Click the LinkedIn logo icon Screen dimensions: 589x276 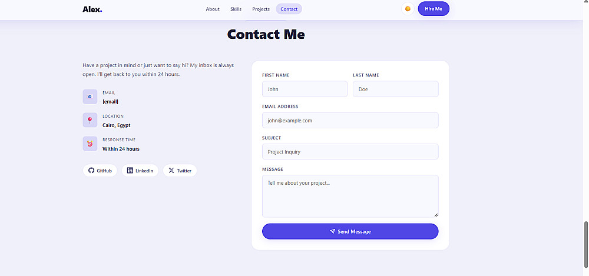point(130,171)
